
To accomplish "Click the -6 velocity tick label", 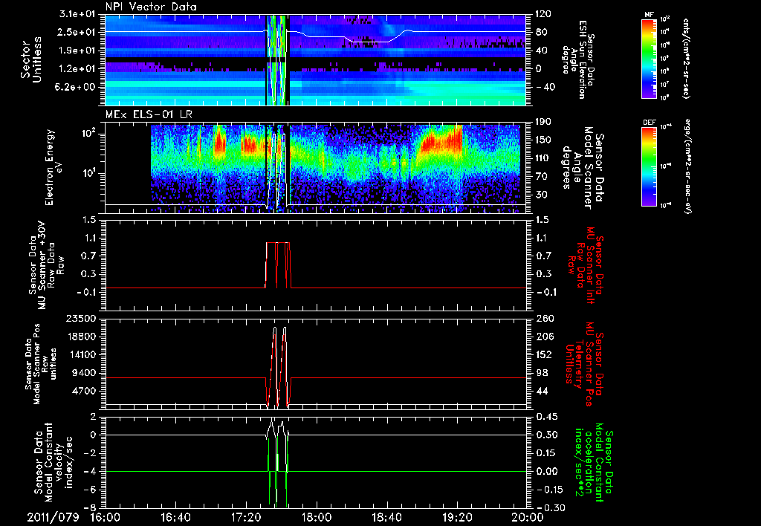I will 90,490.
